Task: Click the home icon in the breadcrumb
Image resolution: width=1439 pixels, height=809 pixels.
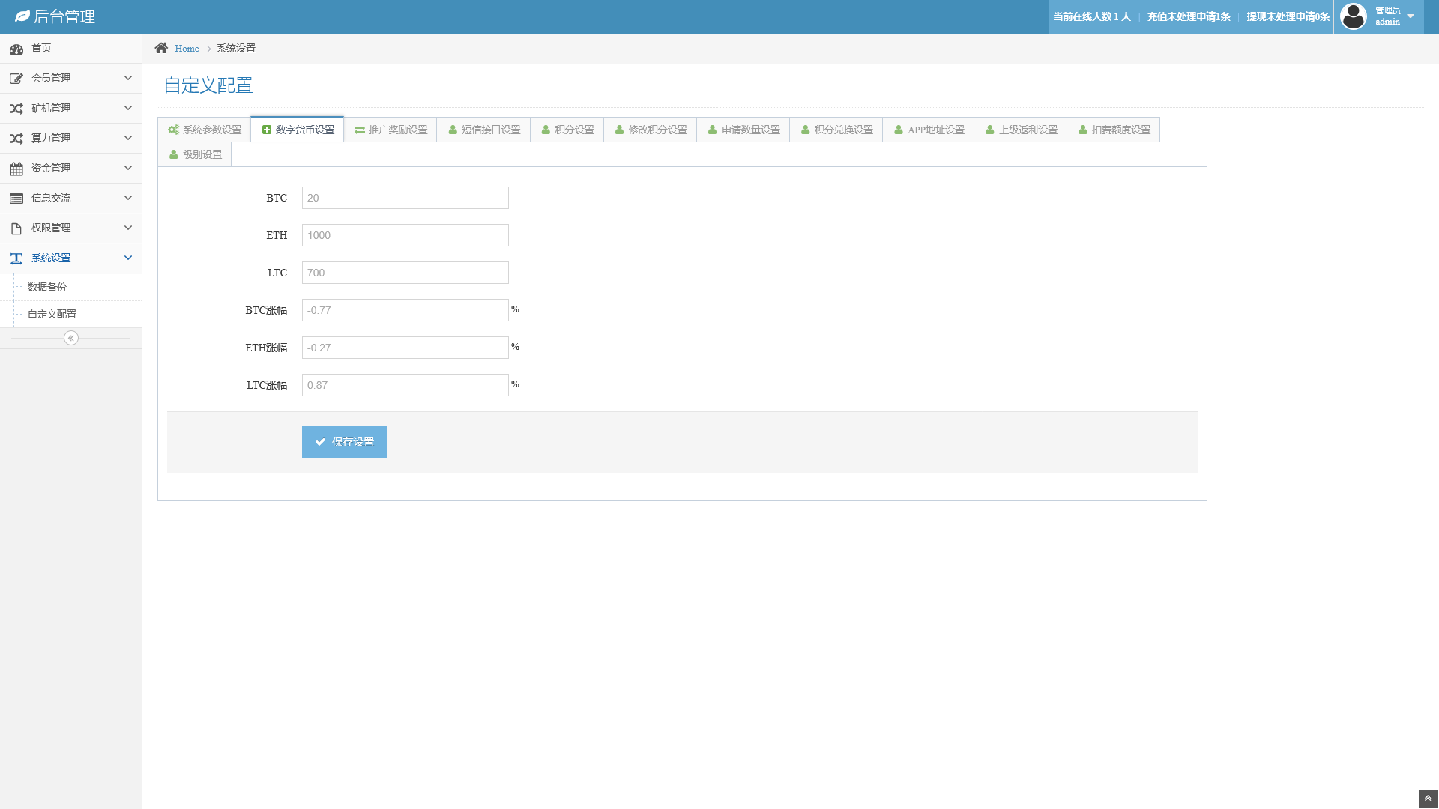Action: point(161,48)
